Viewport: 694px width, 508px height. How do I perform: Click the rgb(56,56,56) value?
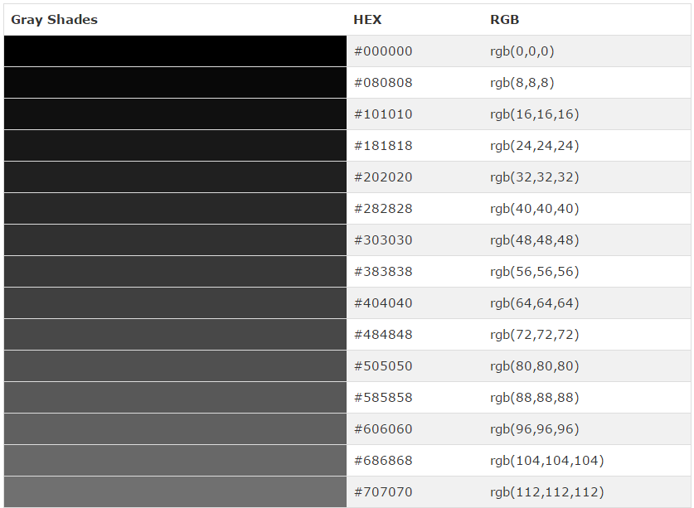[534, 272]
